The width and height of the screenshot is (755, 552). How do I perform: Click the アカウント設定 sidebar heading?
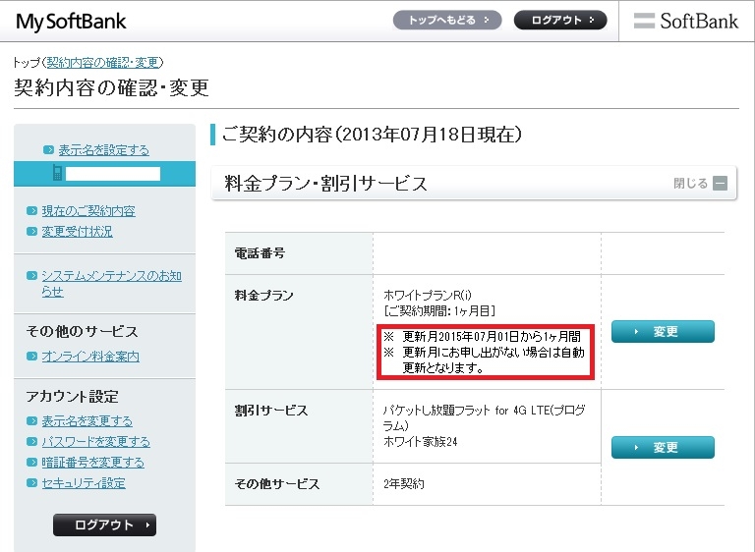(72, 397)
